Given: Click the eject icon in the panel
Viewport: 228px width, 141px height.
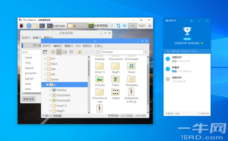Looking at the screenshot, I should coord(150,26).
